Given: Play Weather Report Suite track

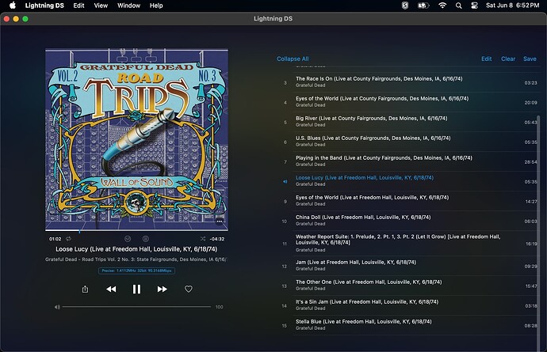Looking at the screenshot, I should (x=410, y=244).
